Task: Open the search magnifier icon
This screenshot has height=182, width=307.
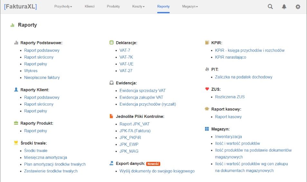Action: [x=270, y=6]
